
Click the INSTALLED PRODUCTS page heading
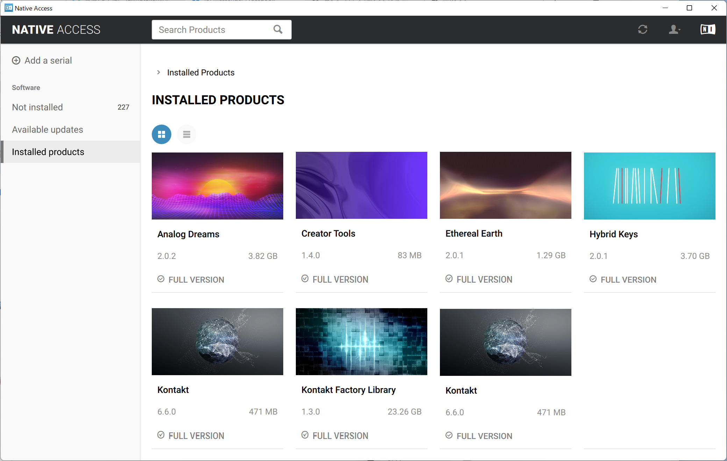[218, 100]
